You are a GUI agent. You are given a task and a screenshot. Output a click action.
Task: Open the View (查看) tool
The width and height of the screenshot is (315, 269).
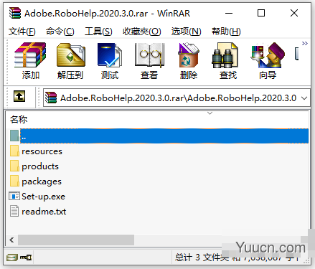[x=149, y=61]
